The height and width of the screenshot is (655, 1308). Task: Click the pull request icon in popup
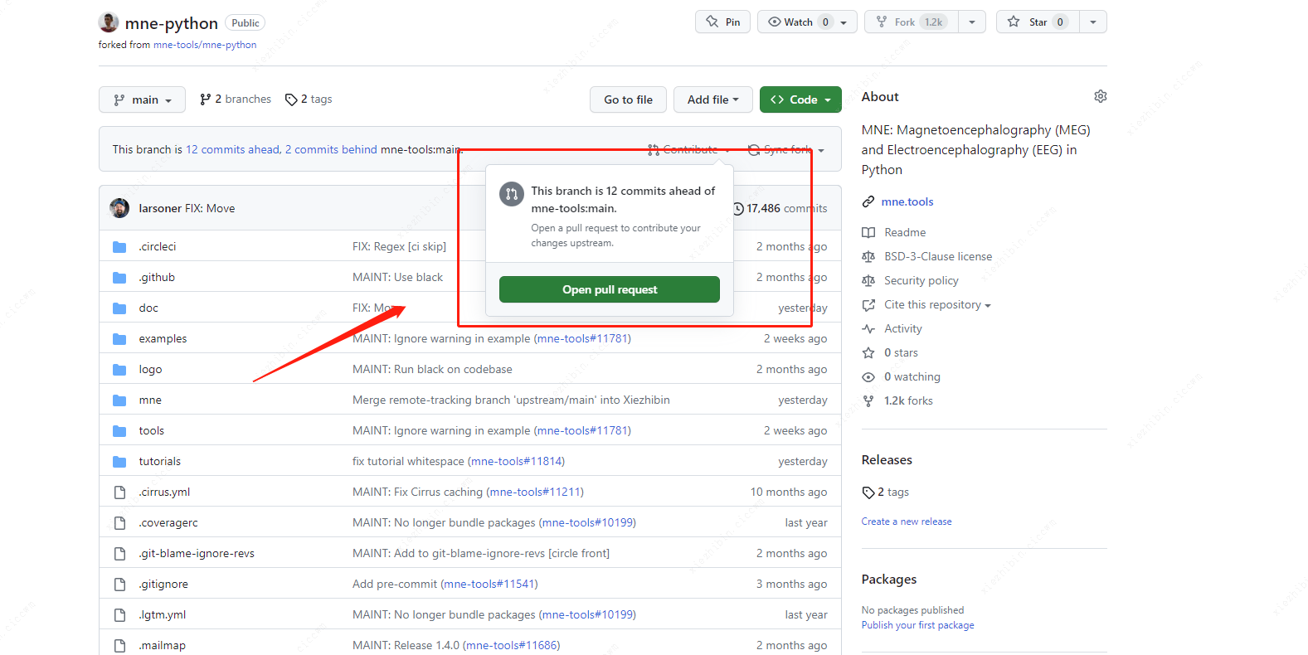click(512, 194)
